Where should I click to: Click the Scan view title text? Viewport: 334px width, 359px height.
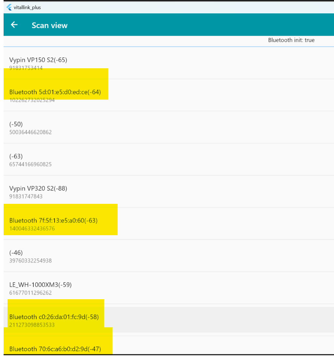[x=49, y=25]
